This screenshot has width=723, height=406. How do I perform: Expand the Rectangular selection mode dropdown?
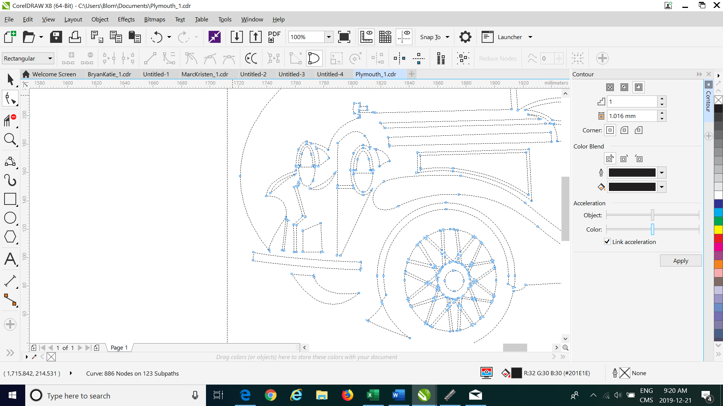[x=50, y=58]
